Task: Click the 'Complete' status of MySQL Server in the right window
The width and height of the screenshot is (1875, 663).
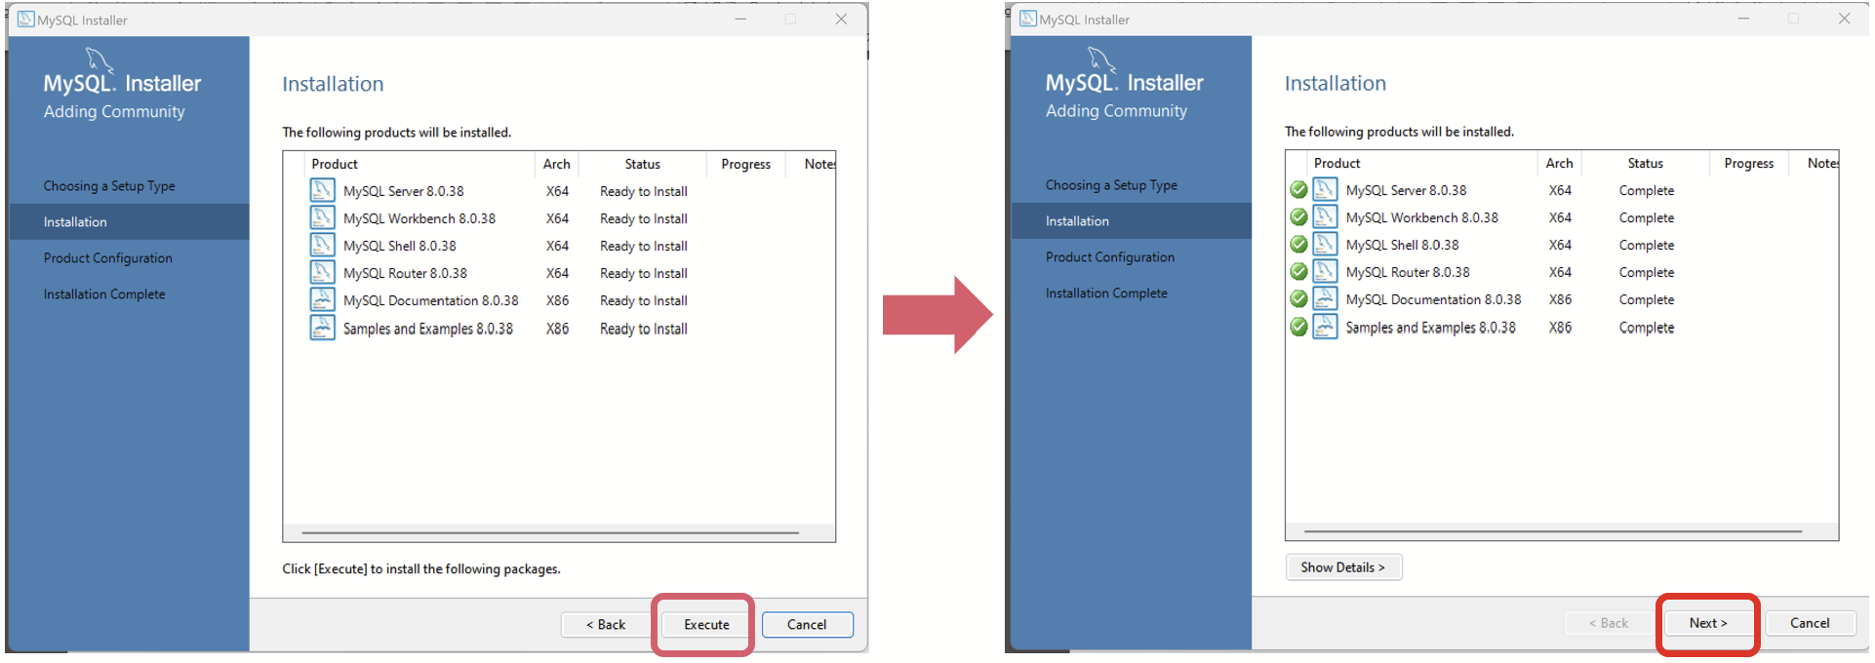Action: 1647,190
